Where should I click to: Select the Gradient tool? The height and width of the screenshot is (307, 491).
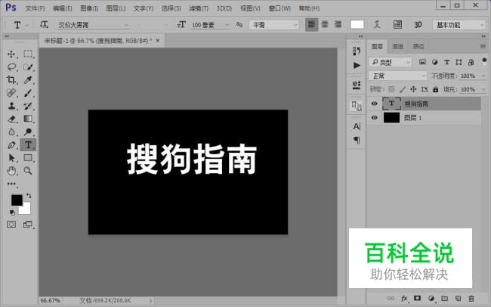tap(28, 119)
